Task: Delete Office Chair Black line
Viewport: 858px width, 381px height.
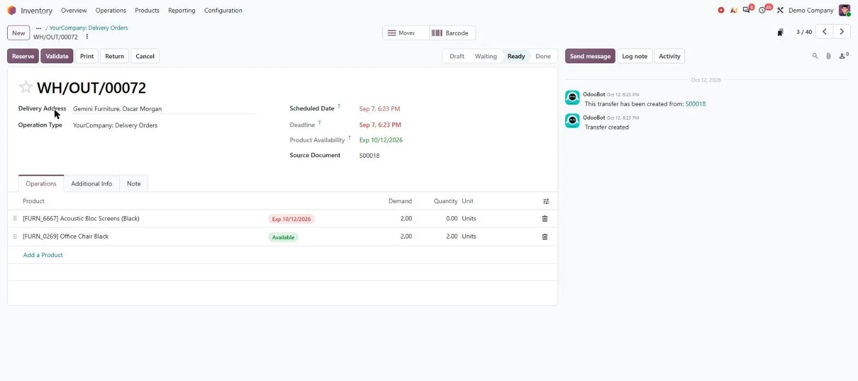Action: [x=544, y=237]
